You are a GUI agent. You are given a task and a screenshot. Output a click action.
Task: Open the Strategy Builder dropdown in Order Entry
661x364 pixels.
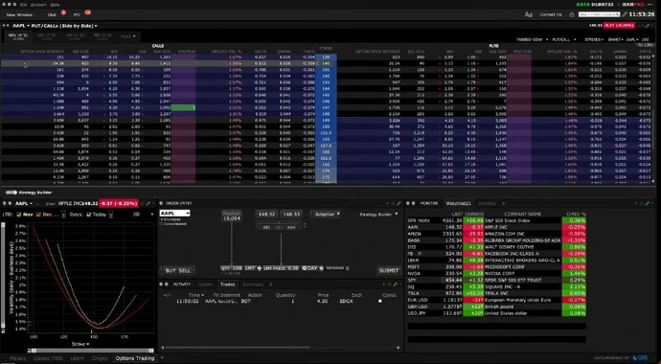tap(378, 215)
